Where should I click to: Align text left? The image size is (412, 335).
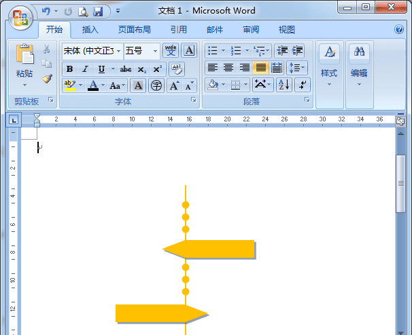[213, 68]
